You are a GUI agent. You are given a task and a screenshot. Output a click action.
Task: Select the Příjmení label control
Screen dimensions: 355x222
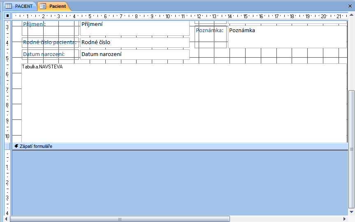click(50, 28)
